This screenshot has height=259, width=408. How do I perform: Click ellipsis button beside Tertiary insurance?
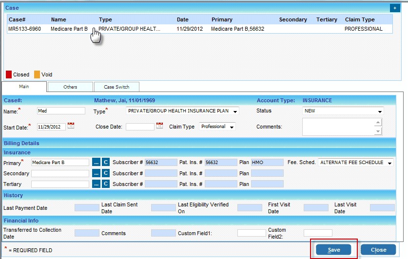(x=96, y=184)
